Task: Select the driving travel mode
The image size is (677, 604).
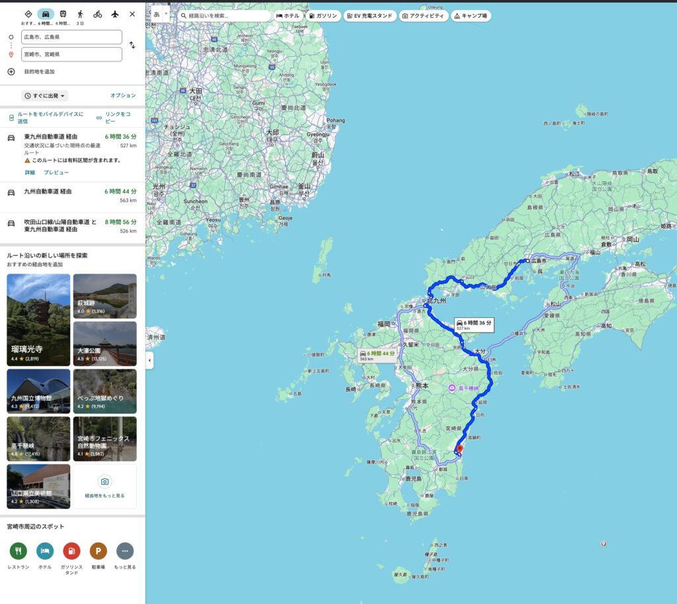Action: point(46,15)
